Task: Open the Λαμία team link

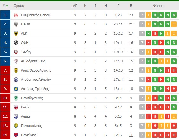Action: click(25, 116)
